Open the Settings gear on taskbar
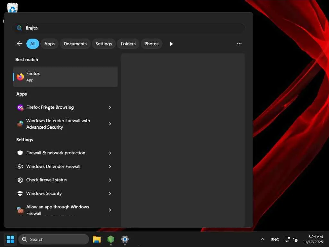Viewport: 329px width, 247px height. pyautogui.click(x=125, y=239)
